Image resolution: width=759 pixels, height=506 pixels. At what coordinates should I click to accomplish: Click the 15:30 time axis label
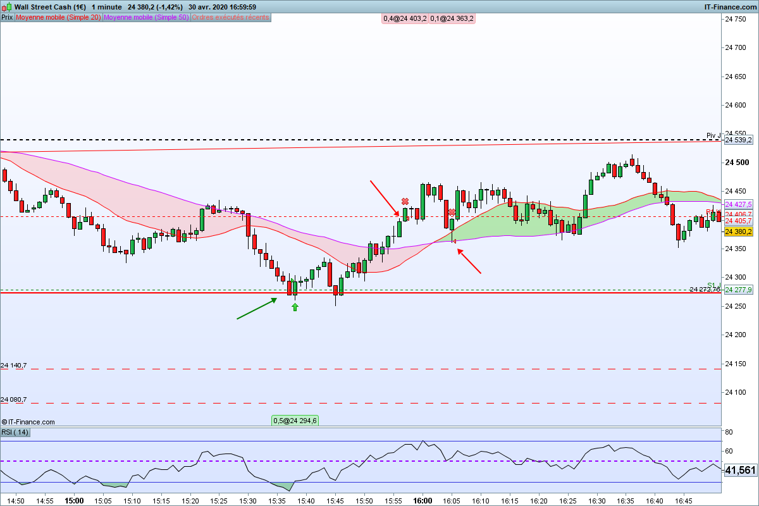pyautogui.click(x=249, y=501)
